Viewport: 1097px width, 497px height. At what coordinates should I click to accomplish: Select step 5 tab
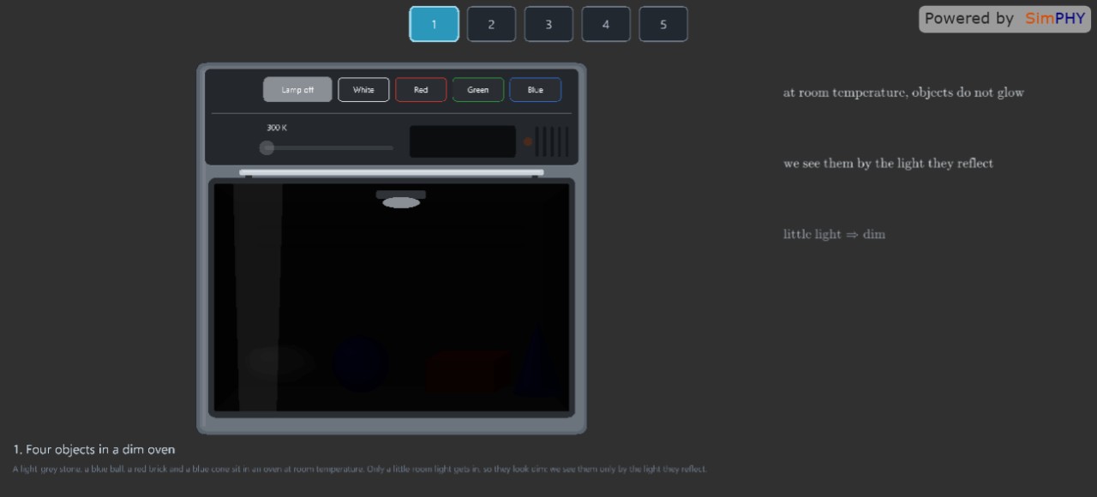[x=663, y=24]
